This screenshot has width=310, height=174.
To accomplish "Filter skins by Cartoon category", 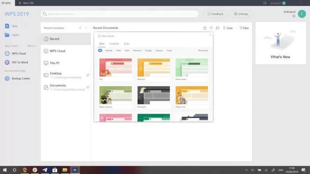I will point(159,50).
